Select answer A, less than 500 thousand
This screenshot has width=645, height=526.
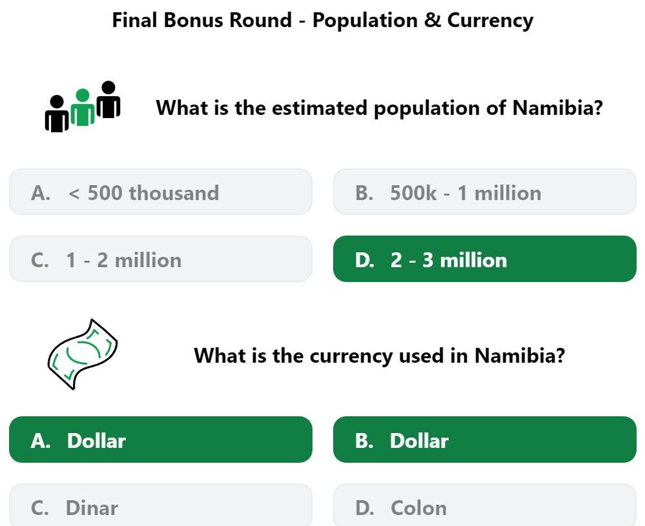161,192
